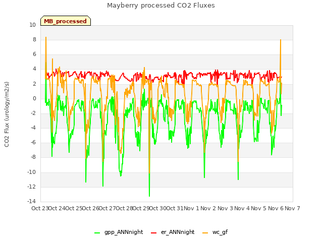The image size is (323, 242).
Task: Click the CO2 Flux y-axis title
Action: pyautogui.click(x=7, y=114)
